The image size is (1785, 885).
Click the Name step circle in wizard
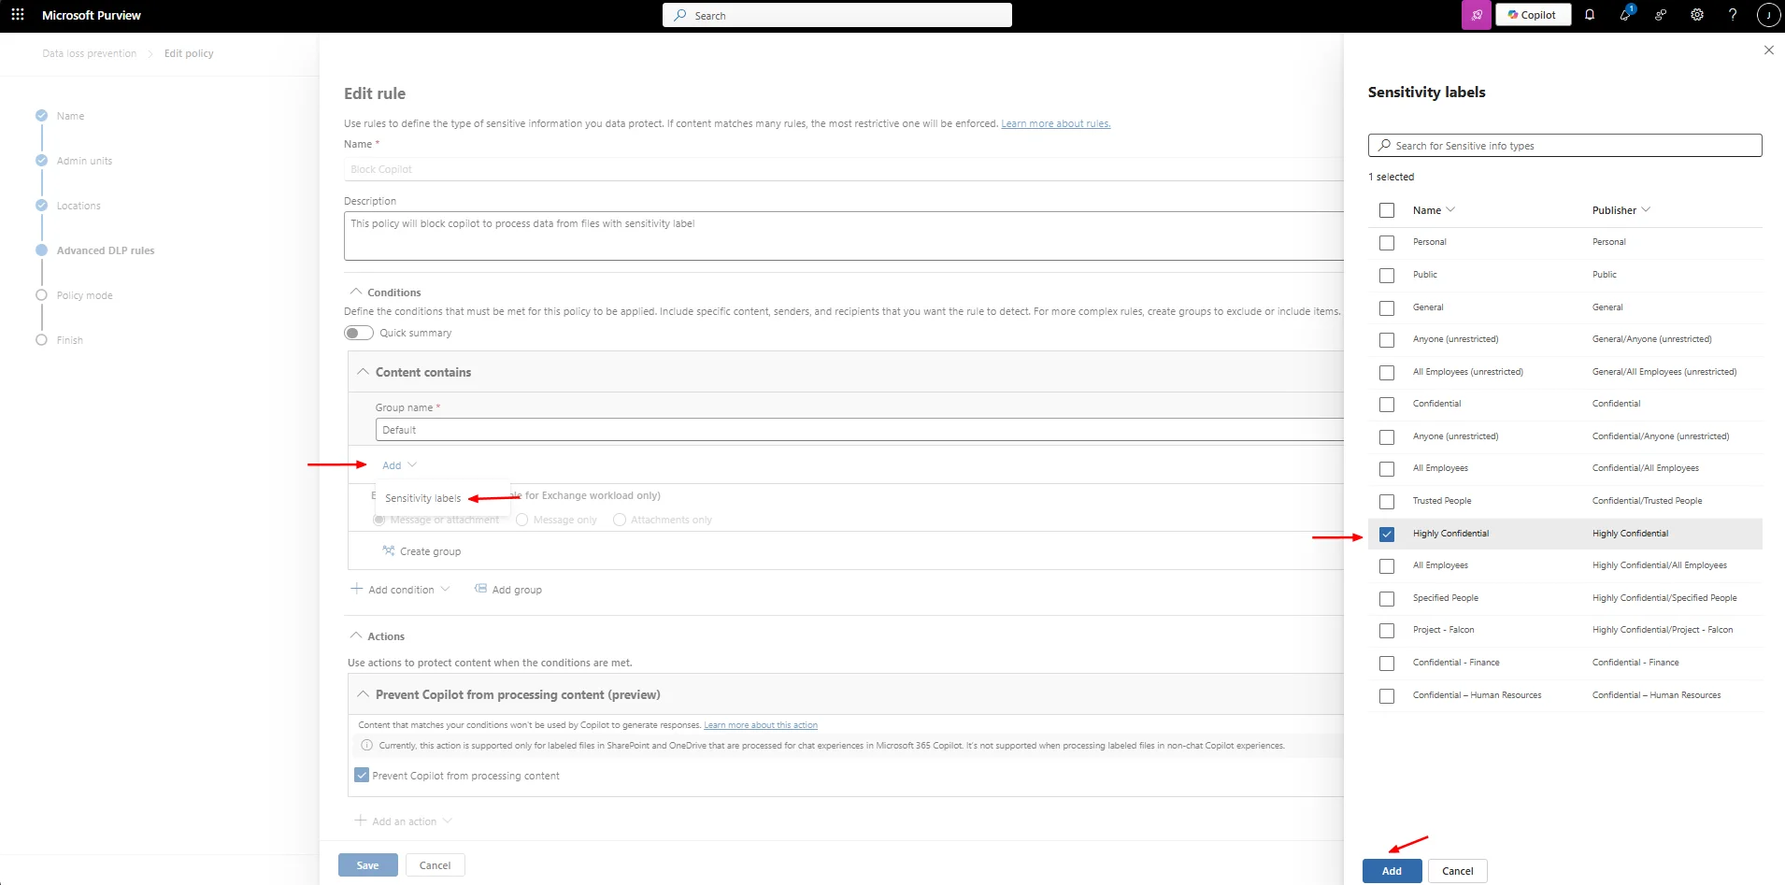click(41, 116)
